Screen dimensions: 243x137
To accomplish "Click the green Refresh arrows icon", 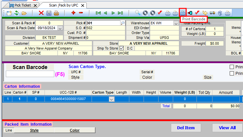I will [x=17, y=13].
